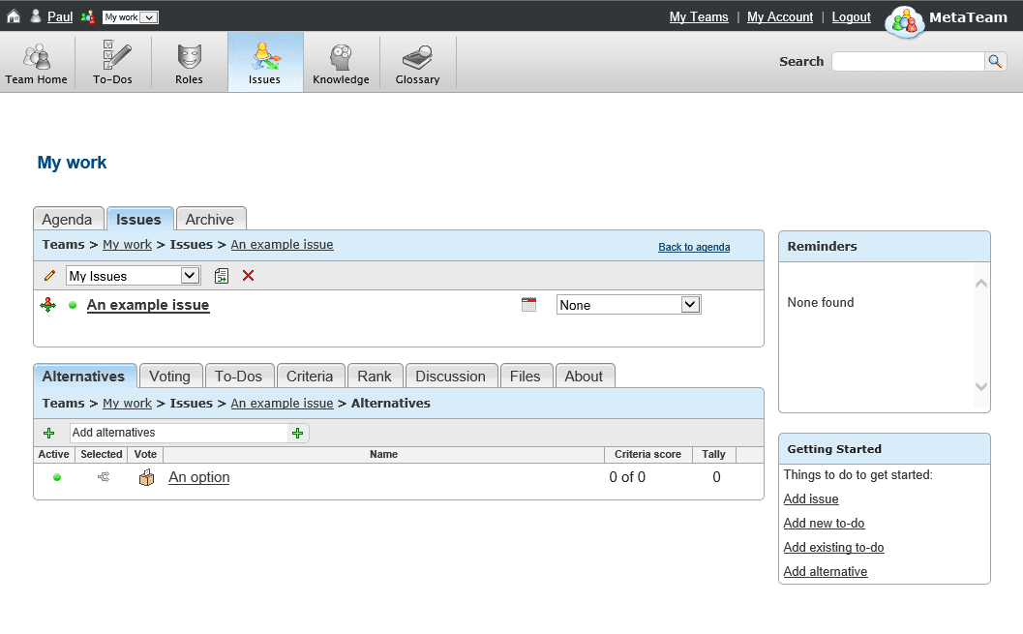
Task: Focus the Add alternatives input field
Action: coord(179,433)
